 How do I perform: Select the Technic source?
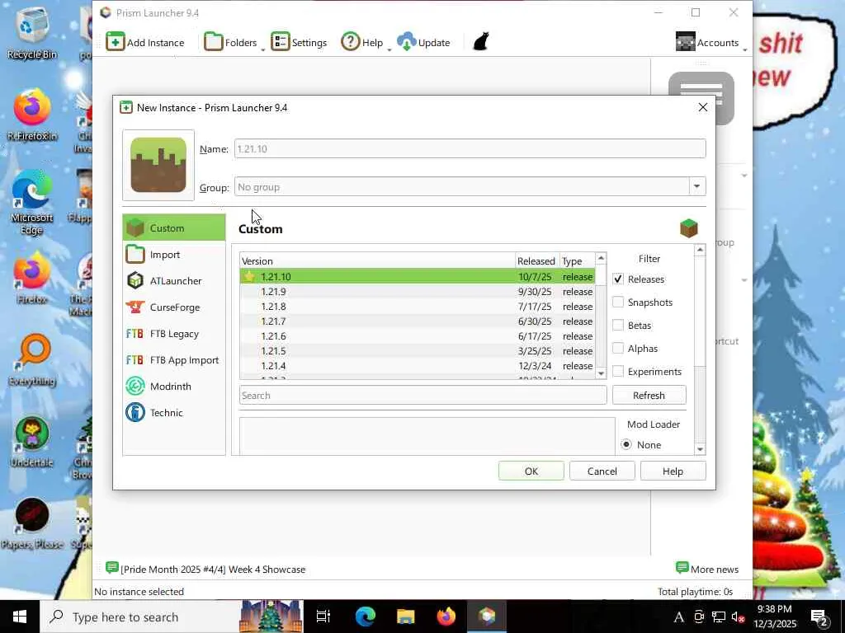tap(174, 413)
